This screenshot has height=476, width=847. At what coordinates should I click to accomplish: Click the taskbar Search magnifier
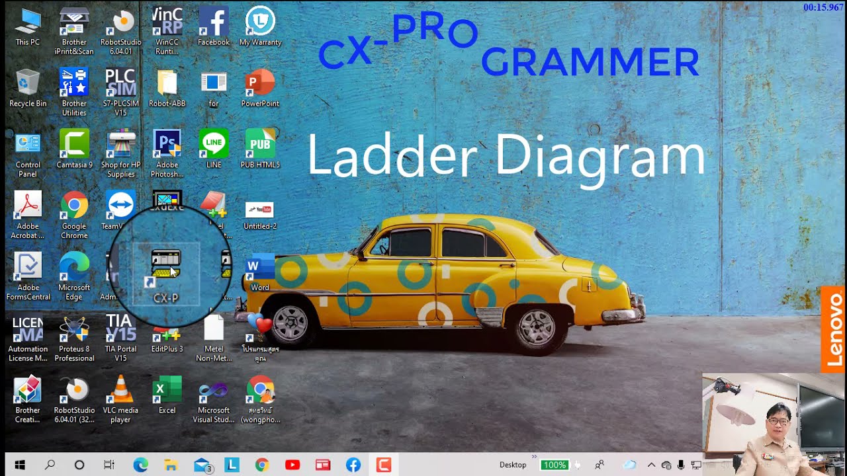(50, 465)
